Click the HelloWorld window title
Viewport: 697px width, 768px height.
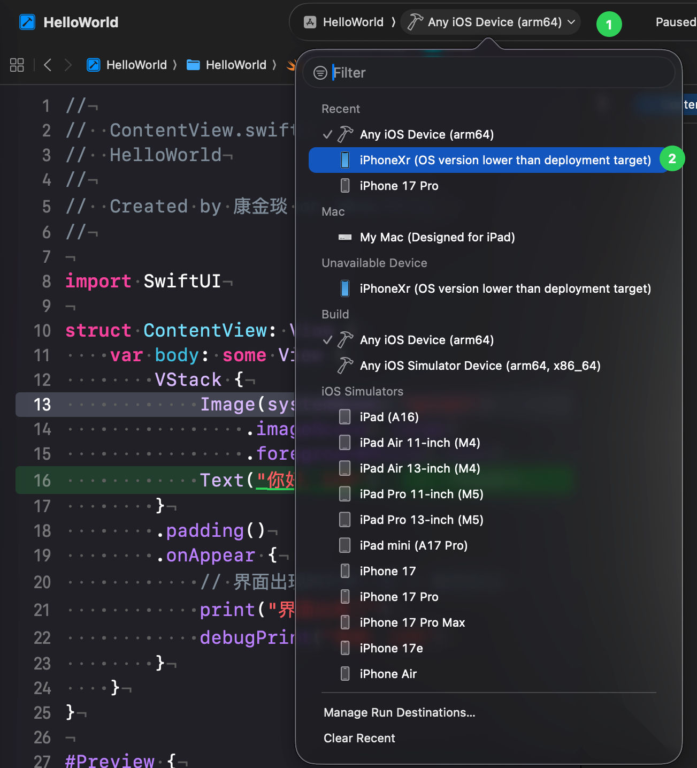pos(81,22)
